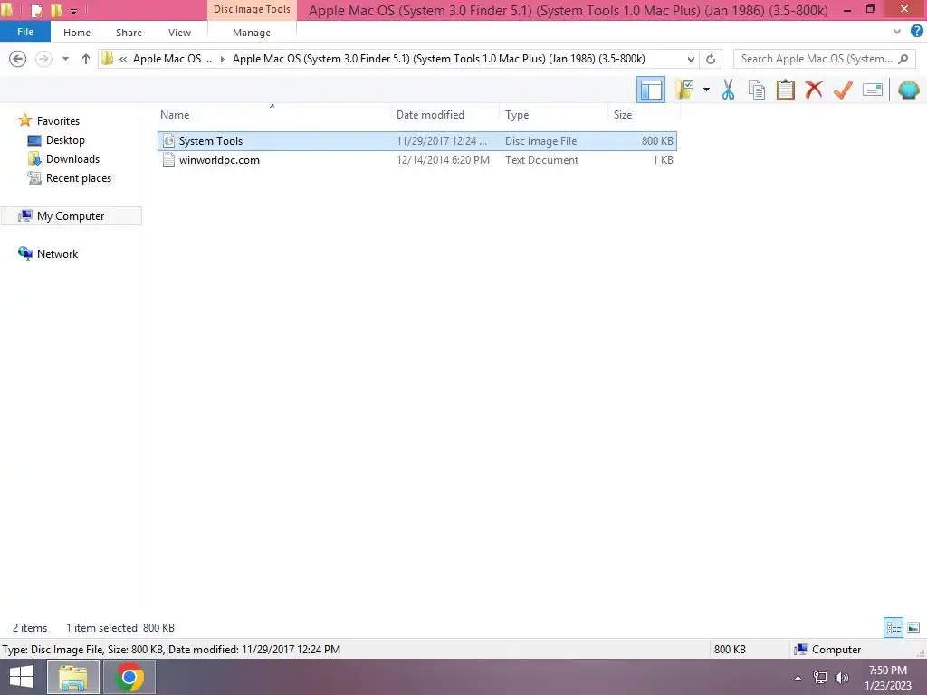Open the Windows Start button
Viewport: 927px width, 695px height.
coord(22,677)
